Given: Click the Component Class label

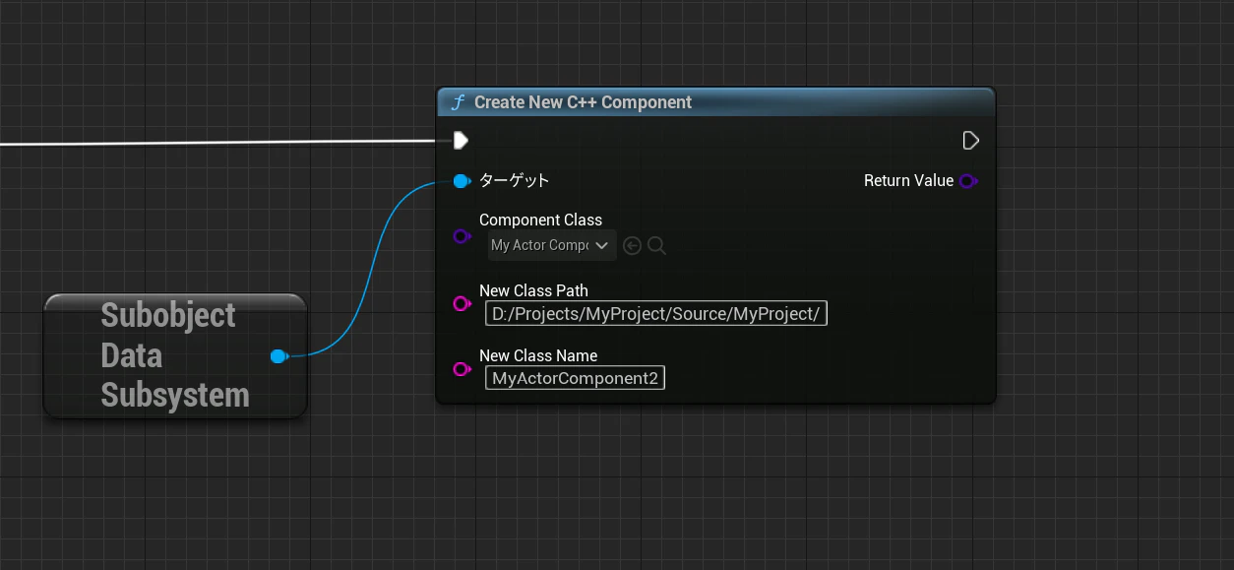Looking at the screenshot, I should point(540,221).
